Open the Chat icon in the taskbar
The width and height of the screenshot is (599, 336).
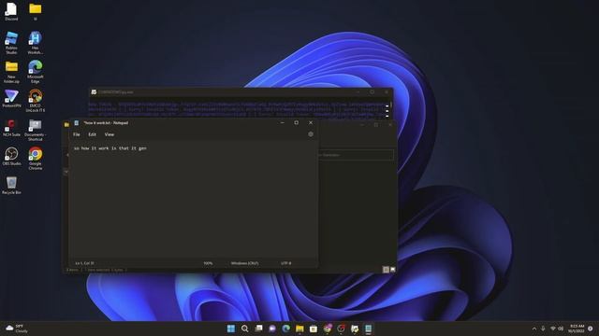pyautogui.click(x=272, y=329)
